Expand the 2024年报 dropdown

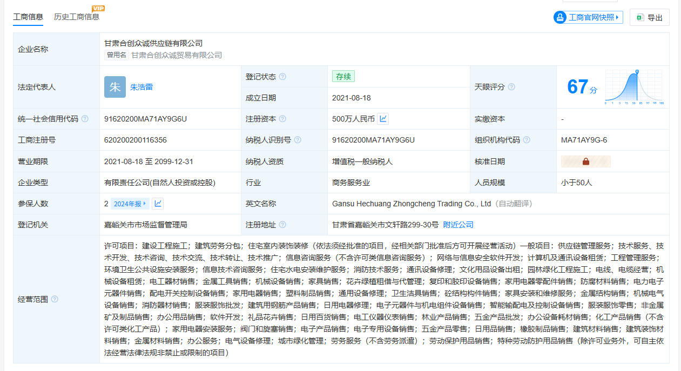130,204
